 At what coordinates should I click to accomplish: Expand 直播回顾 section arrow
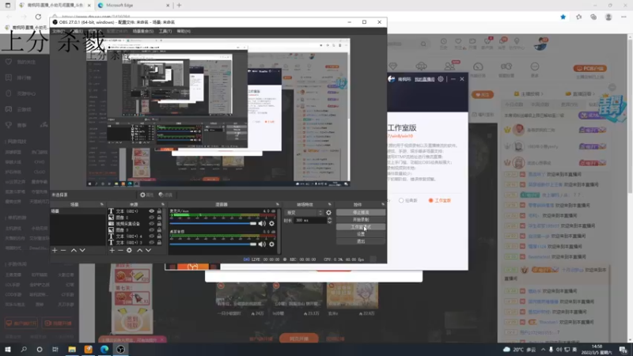(x=593, y=94)
